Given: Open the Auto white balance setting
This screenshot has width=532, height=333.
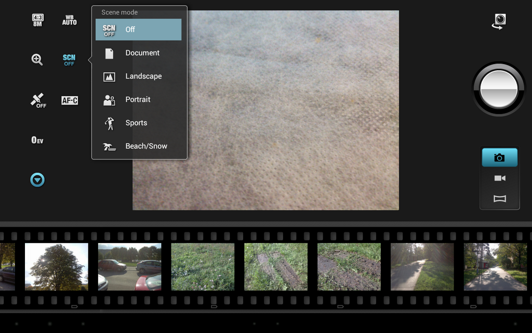Looking at the screenshot, I should (69, 20).
